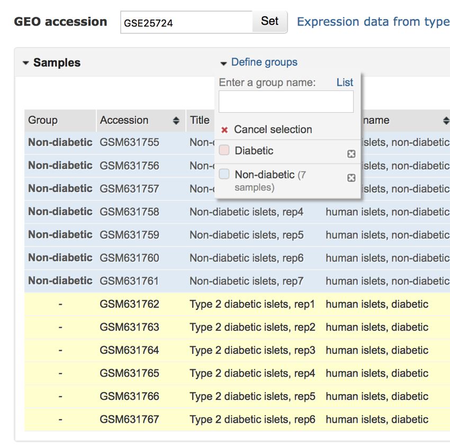The image size is (450, 447).
Task: Toggle the Define groups dropdown
Action: [264, 62]
